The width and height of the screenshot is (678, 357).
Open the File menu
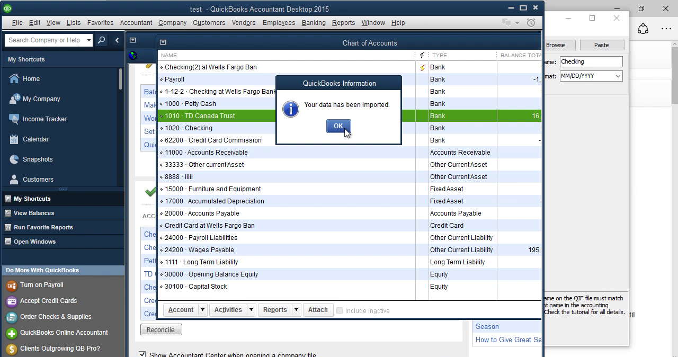click(x=17, y=23)
